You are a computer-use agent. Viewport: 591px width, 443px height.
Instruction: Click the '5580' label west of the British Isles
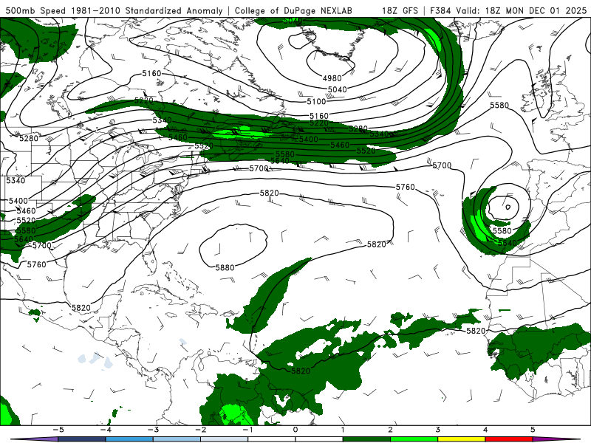click(499, 105)
